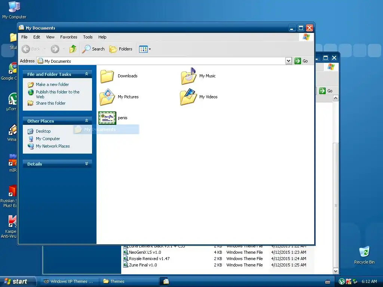Click the My Network Places icon
The height and width of the screenshot is (287, 383).
pyautogui.click(x=31, y=146)
